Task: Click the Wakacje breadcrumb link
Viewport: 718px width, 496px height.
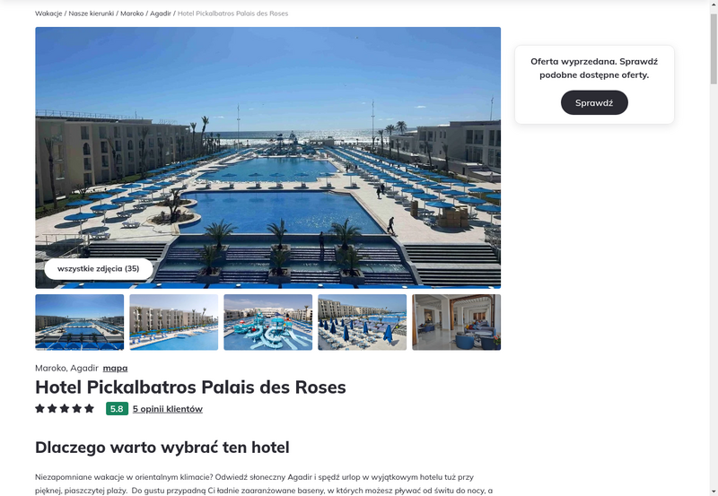Action: 48,13
